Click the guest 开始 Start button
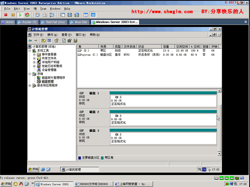 pyautogui.click(x=33, y=169)
